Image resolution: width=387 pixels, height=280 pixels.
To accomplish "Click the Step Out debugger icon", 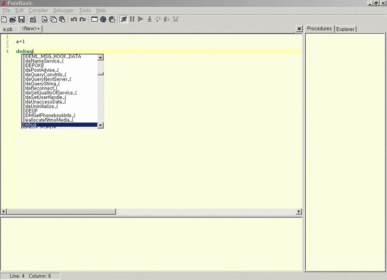I will click(x=167, y=19).
